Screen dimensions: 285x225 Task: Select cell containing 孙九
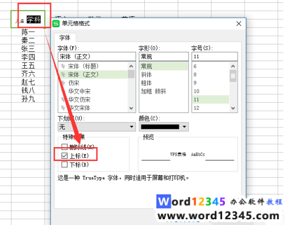tap(28, 99)
